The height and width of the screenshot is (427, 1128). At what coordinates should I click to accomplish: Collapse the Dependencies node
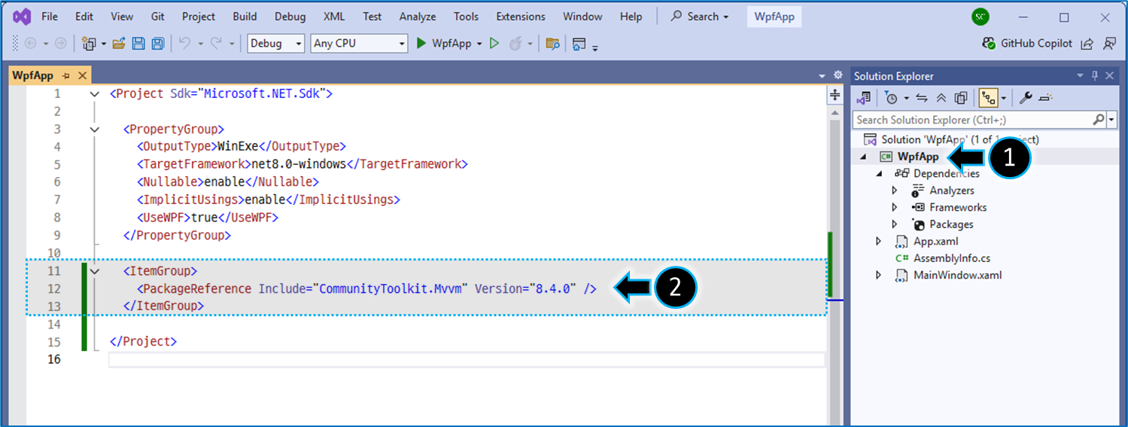point(879,174)
